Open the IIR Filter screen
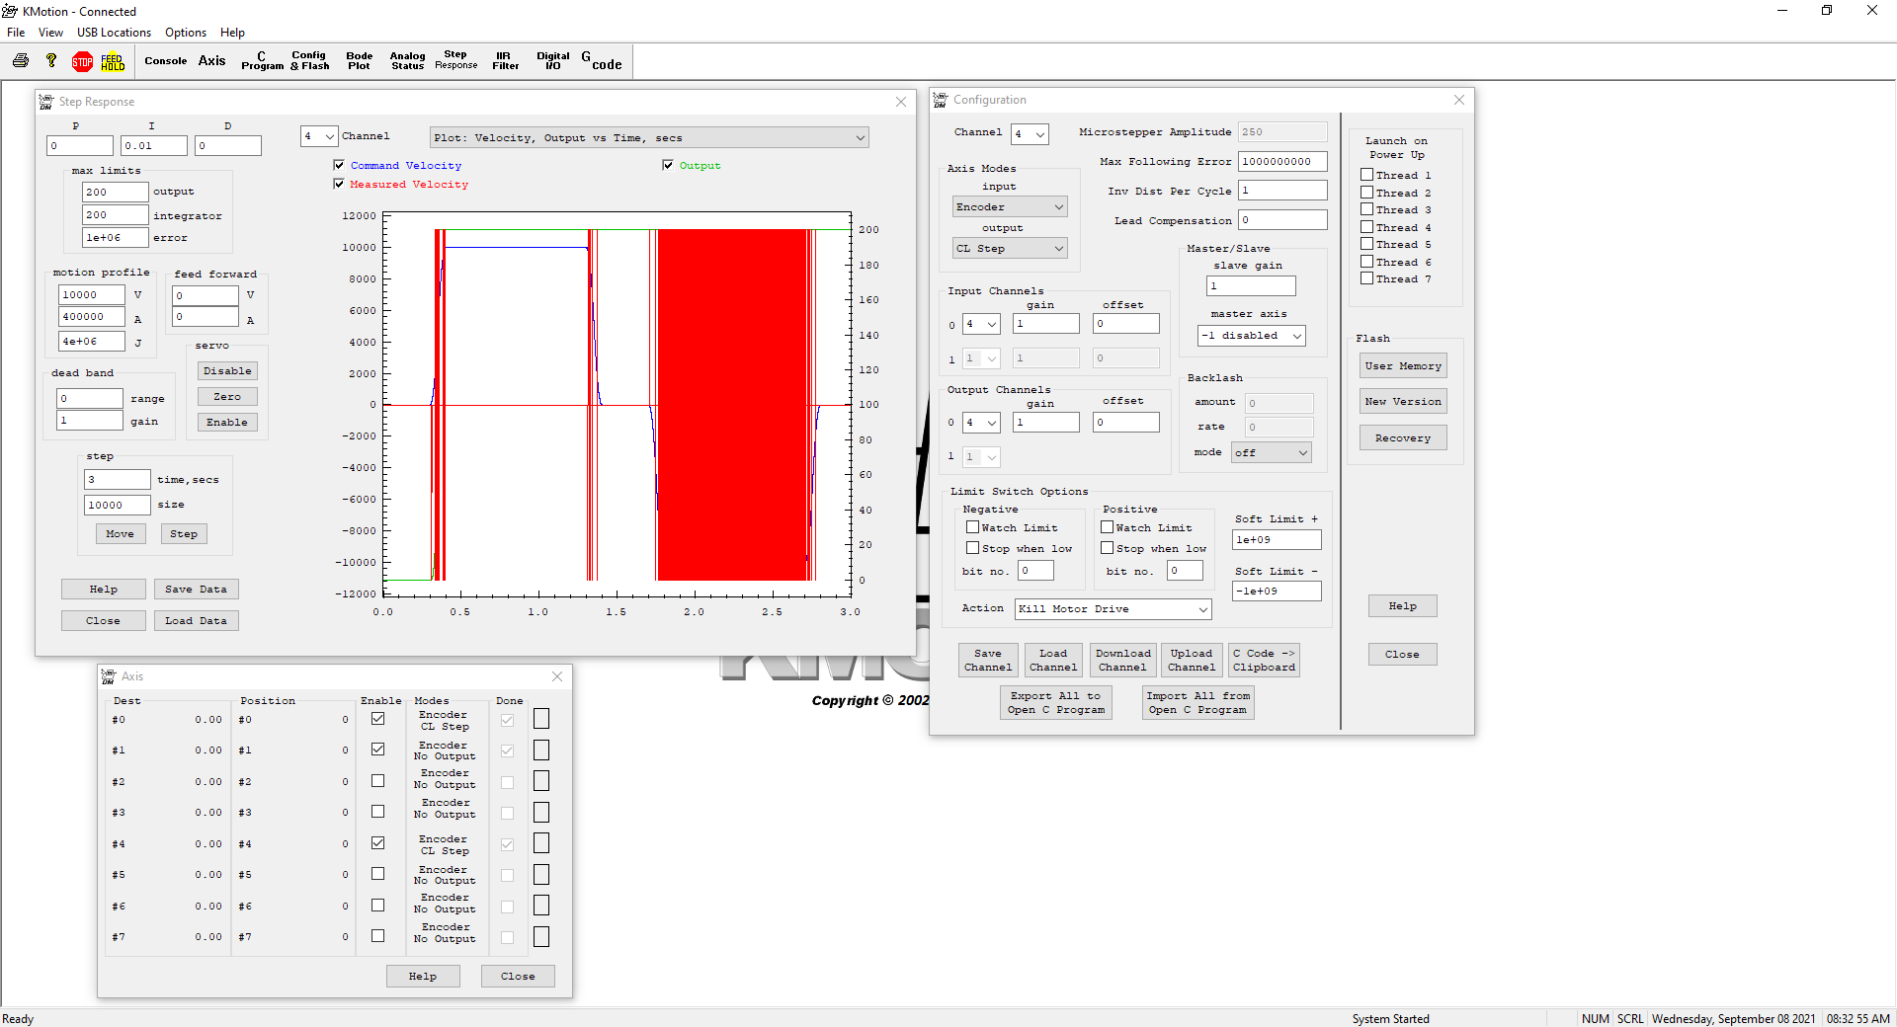The width and height of the screenshot is (1897, 1027). [505, 61]
